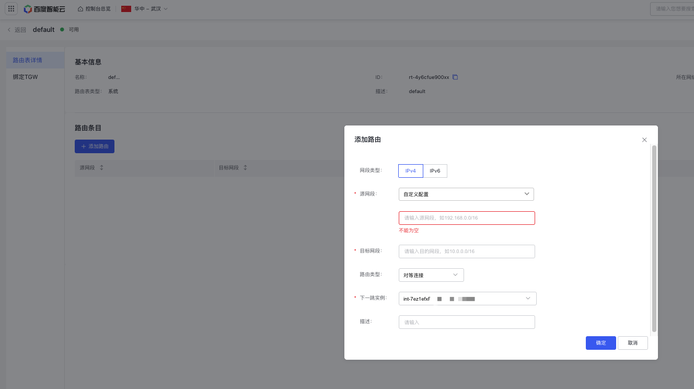Copy the route table ID
Screen dimensions: 694x389
(x=455, y=77)
